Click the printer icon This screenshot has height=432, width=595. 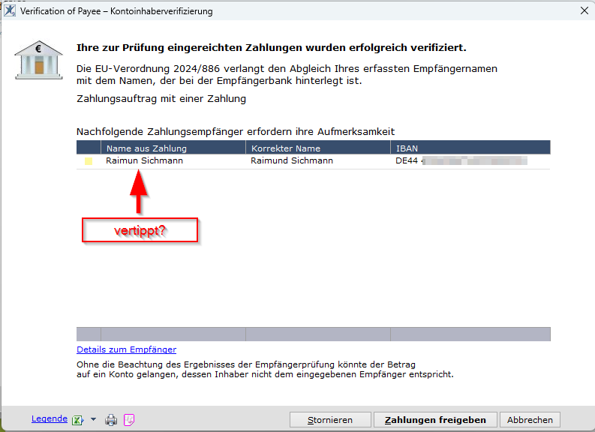[111, 420]
